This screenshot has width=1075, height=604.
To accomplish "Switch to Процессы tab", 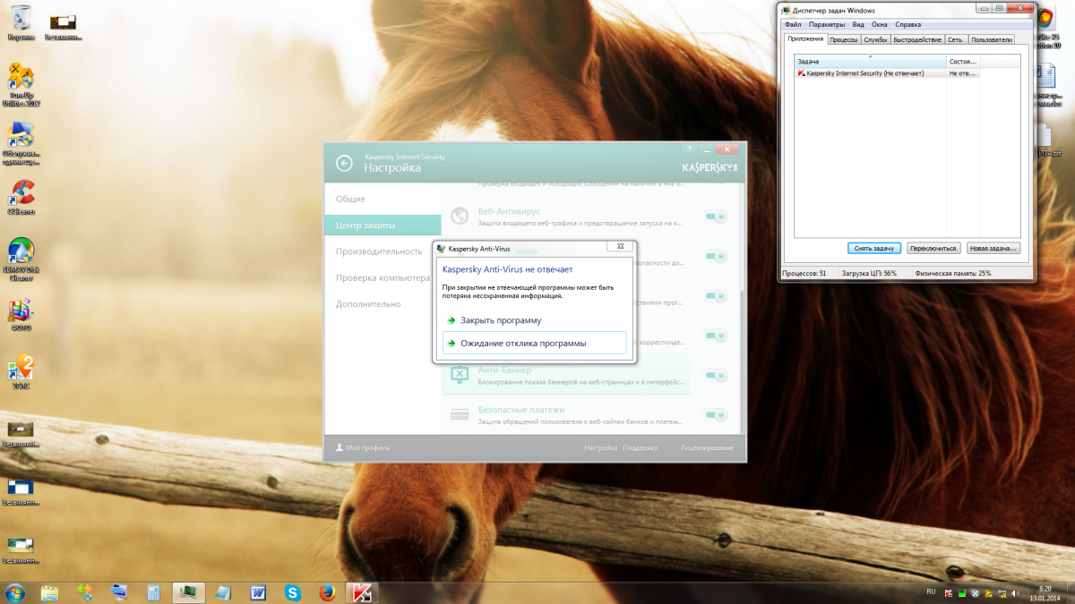I will 844,39.
